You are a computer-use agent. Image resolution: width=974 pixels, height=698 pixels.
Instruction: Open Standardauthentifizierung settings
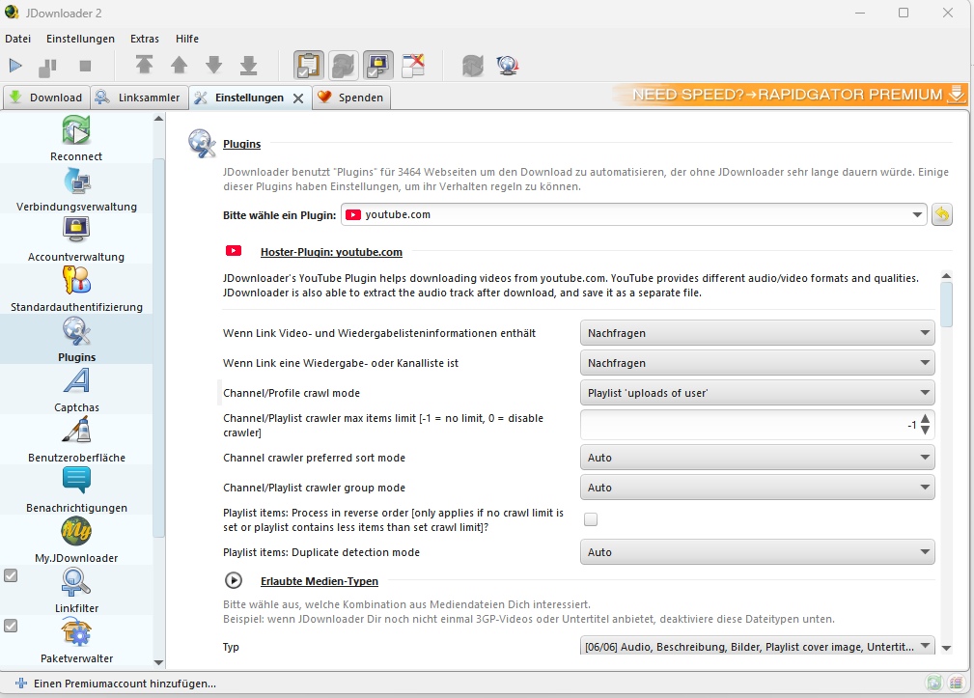(x=76, y=290)
